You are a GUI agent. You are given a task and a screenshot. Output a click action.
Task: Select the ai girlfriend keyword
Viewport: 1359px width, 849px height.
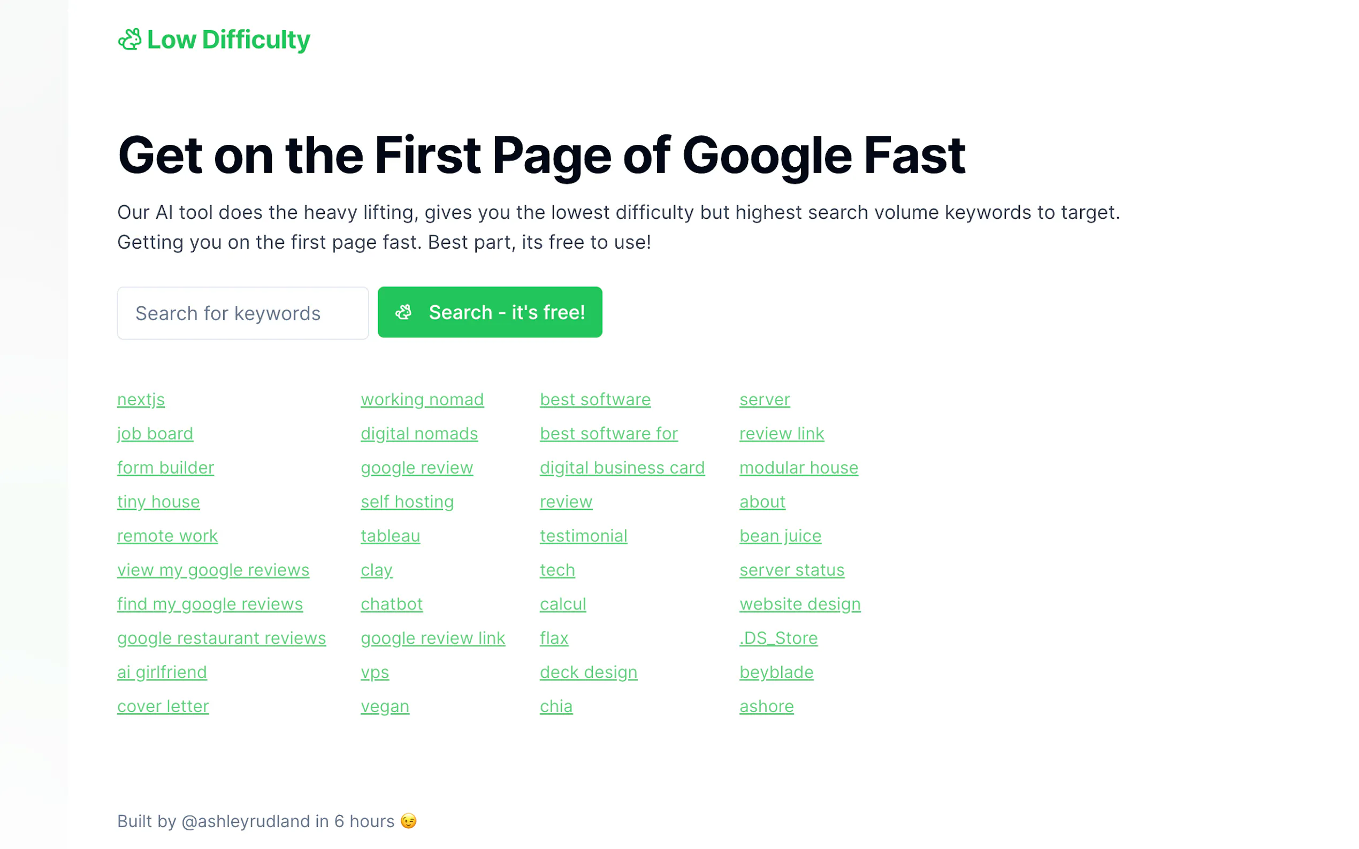point(162,672)
